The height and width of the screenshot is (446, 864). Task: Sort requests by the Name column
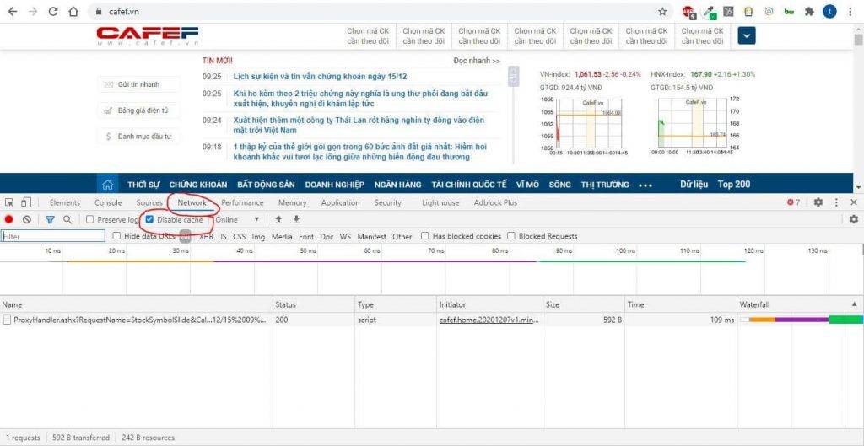coord(137,304)
